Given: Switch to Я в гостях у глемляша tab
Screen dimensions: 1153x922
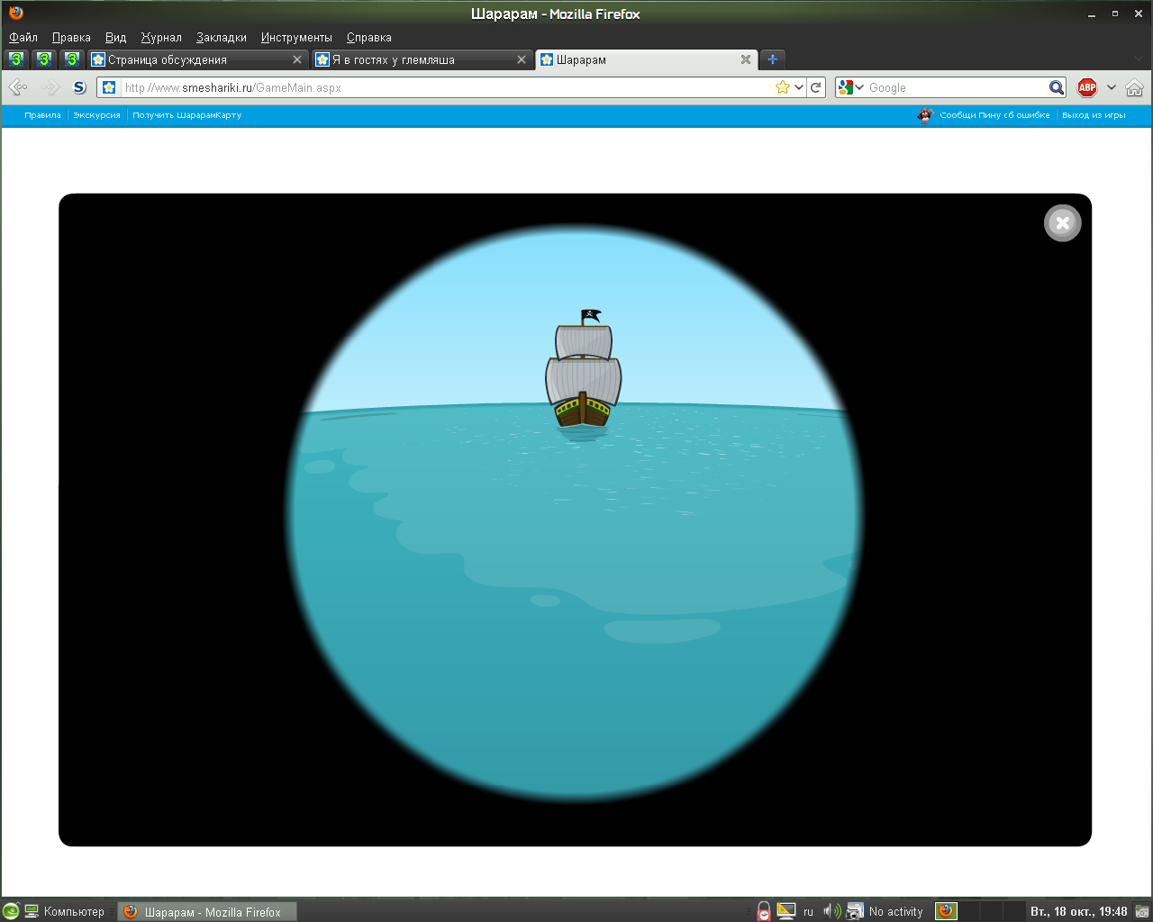Looking at the screenshot, I should [422, 59].
